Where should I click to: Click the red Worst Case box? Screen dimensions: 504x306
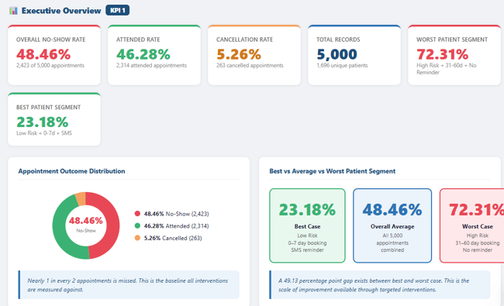(472, 225)
